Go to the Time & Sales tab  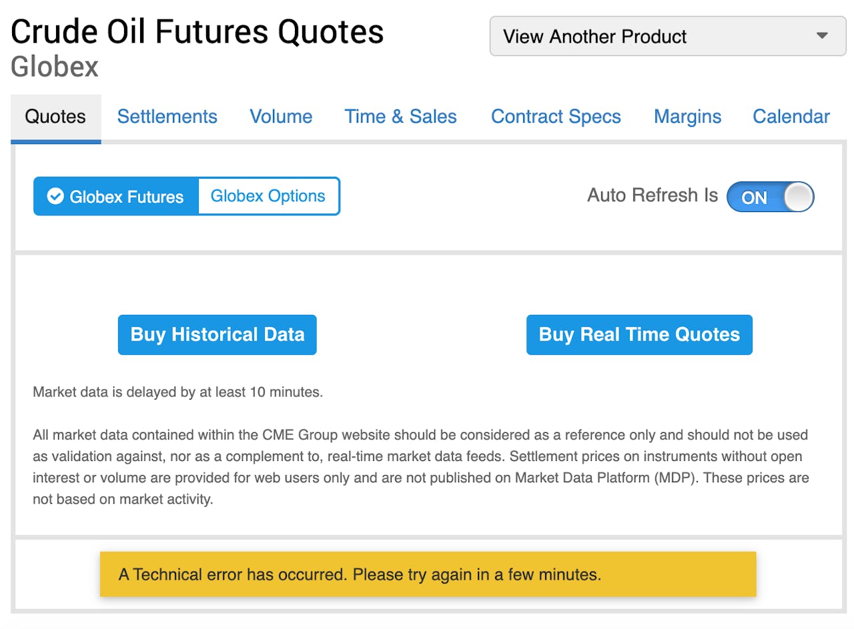pos(400,117)
